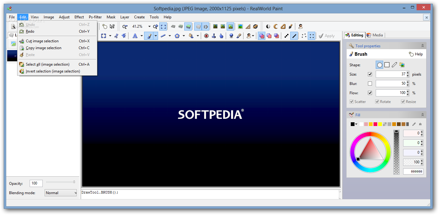Image resolution: width=439 pixels, height=215 pixels.
Task: Choose Select all (image selection)
Action: click(x=57, y=64)
